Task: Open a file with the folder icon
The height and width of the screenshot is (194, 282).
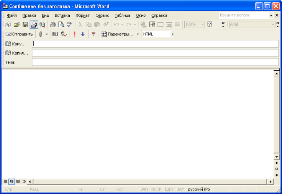Action: [16, 24]
